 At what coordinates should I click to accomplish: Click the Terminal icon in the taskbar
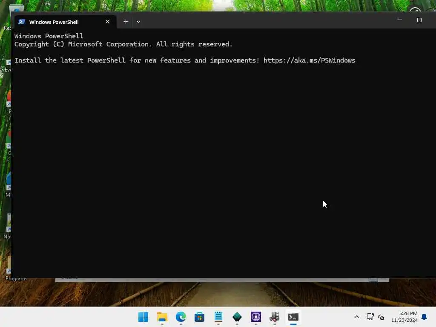293,317
